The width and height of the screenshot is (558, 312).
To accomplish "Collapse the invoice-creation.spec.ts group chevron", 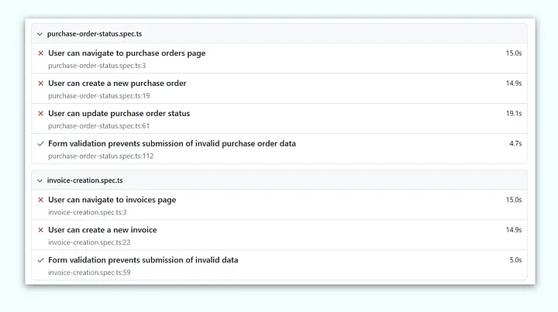I will tap(40, 180).
